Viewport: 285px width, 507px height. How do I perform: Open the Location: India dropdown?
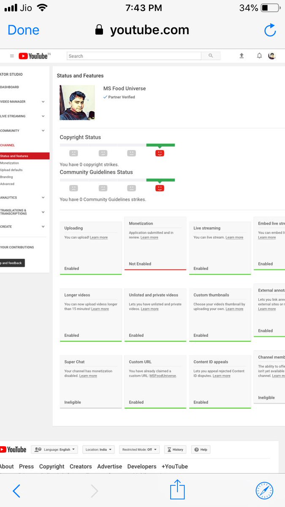pyautogui.click(x=98, y=450)
